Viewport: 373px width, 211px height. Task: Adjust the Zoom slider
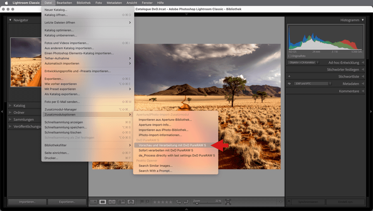tap(207, 203)
